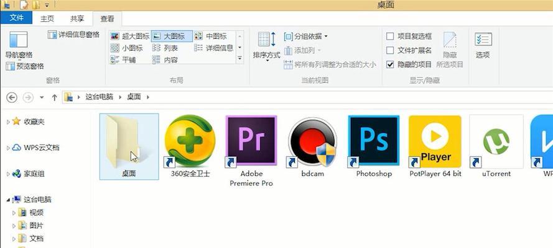Click the properties icon in title bar

pyautogui.click(x=24, y=5)
